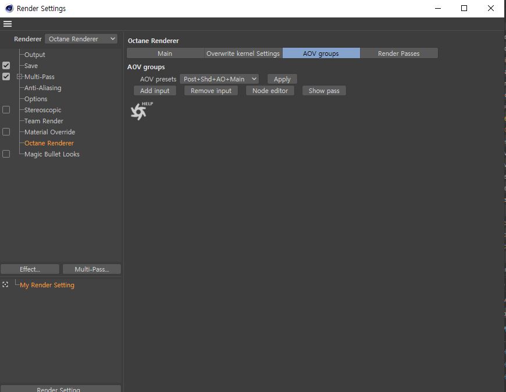Select Team Render in the settings tree
The width and height of the screenshot is (506, 392).
[44, 120]
